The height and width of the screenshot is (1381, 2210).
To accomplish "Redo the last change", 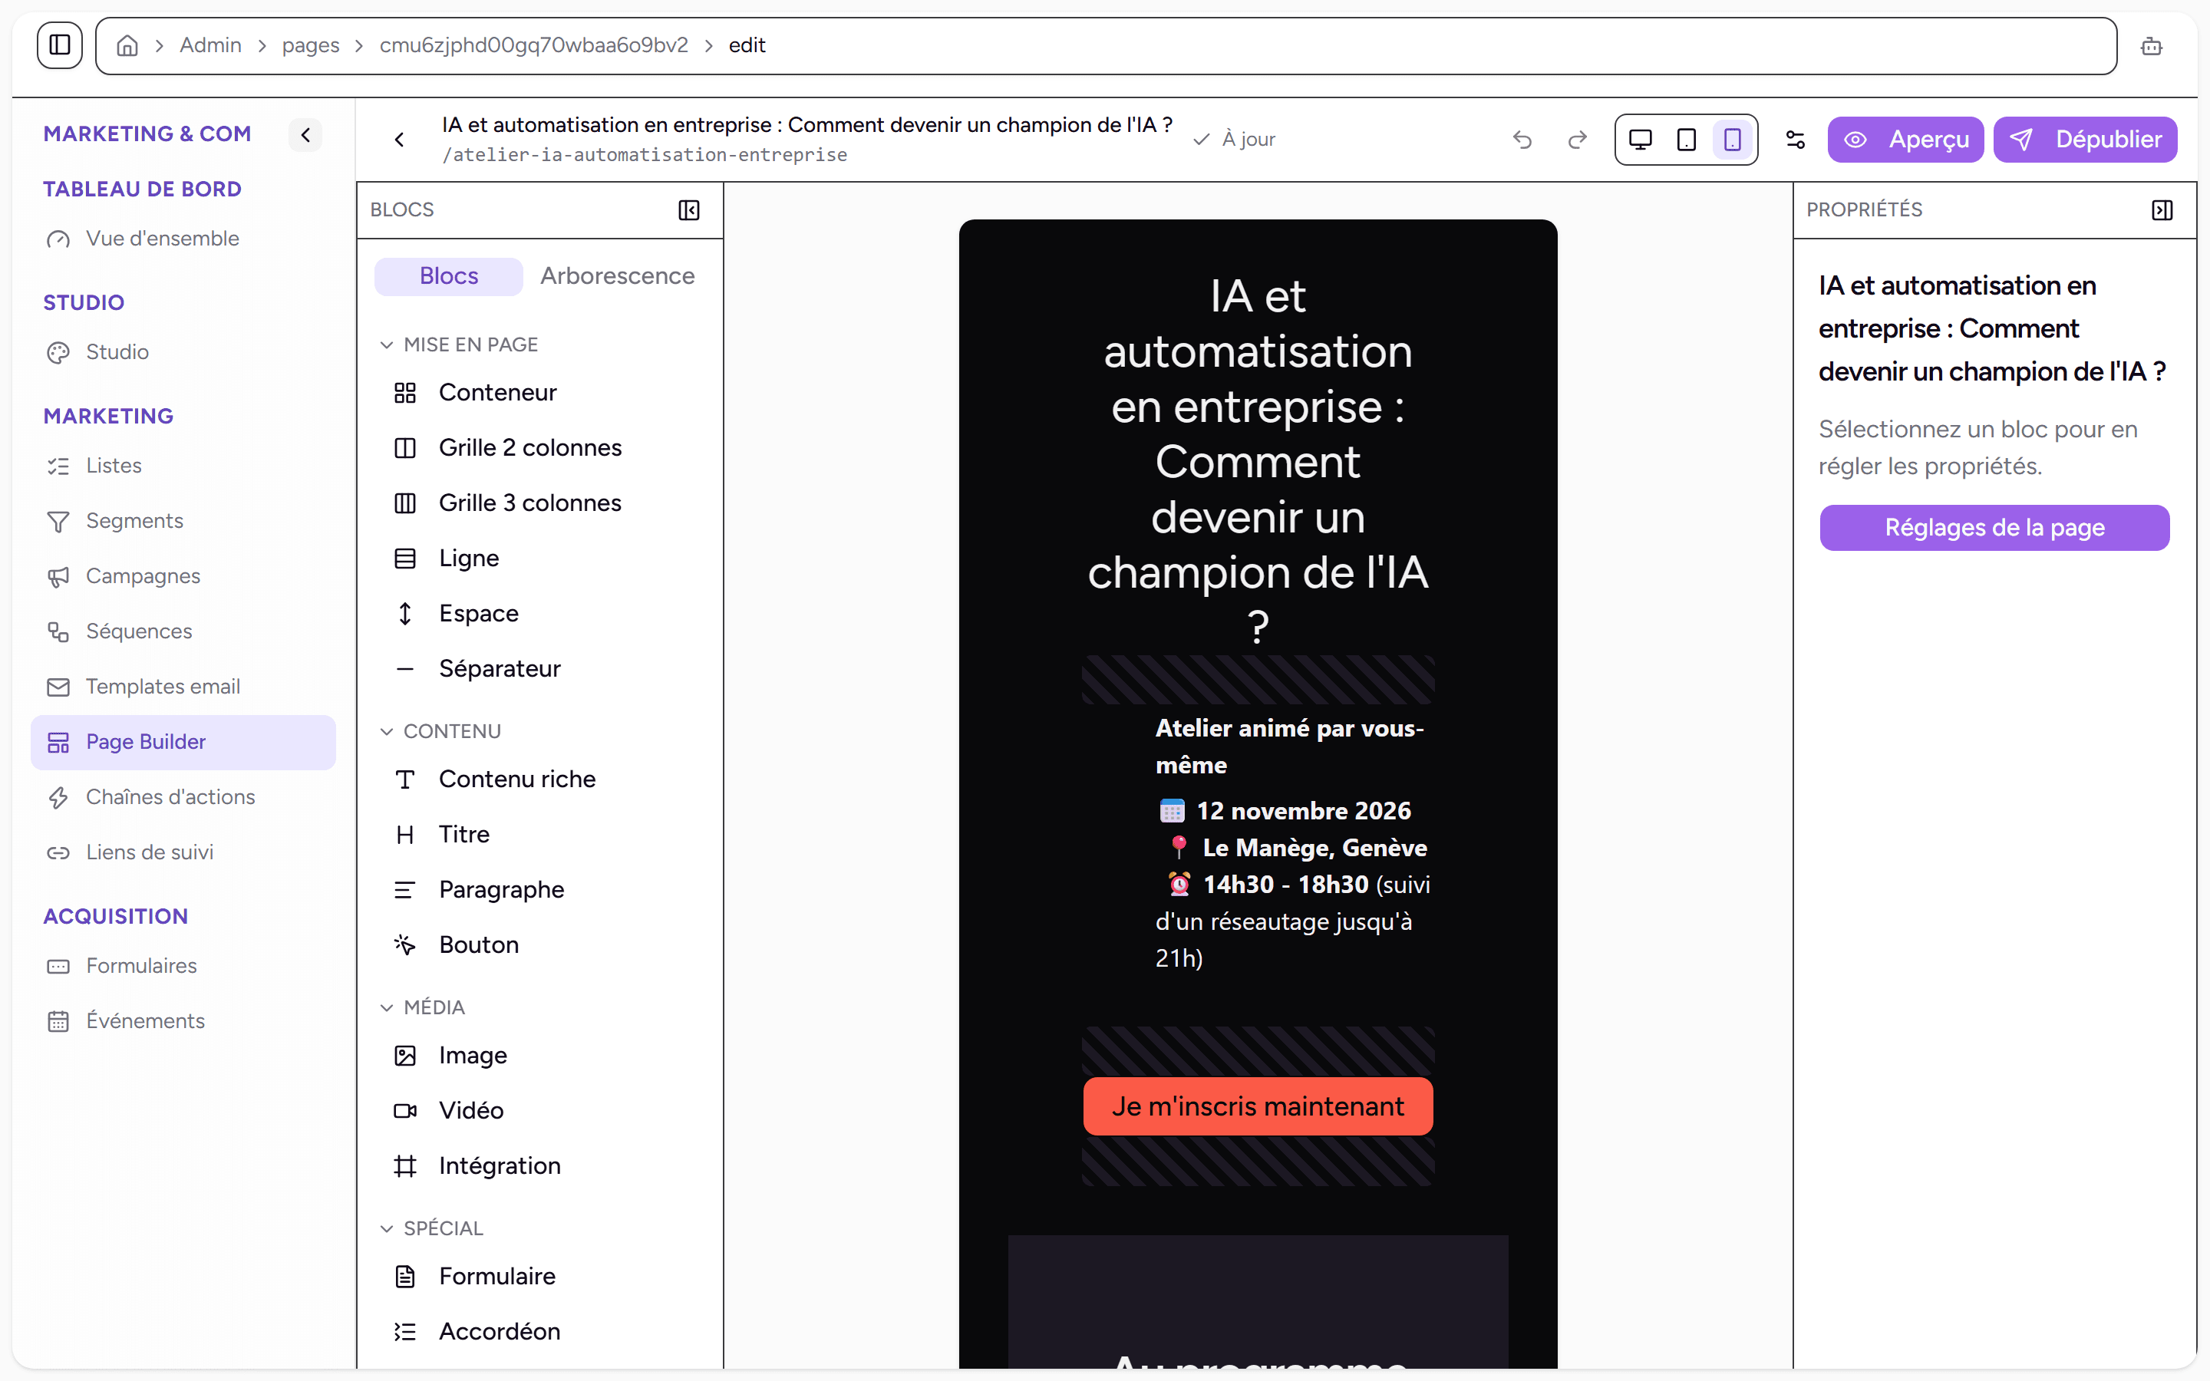I will (1577, 139).
